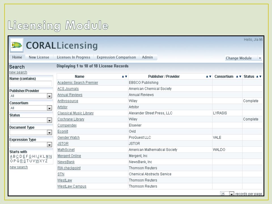Filter licenses starting with letter S

point(25,161)
